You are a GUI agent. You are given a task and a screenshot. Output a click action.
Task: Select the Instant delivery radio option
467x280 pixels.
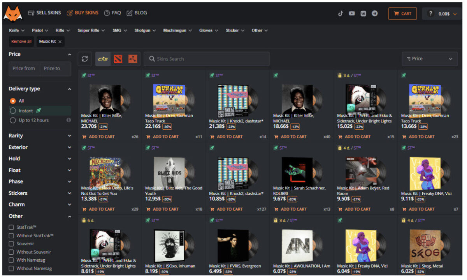coord(13,111)
